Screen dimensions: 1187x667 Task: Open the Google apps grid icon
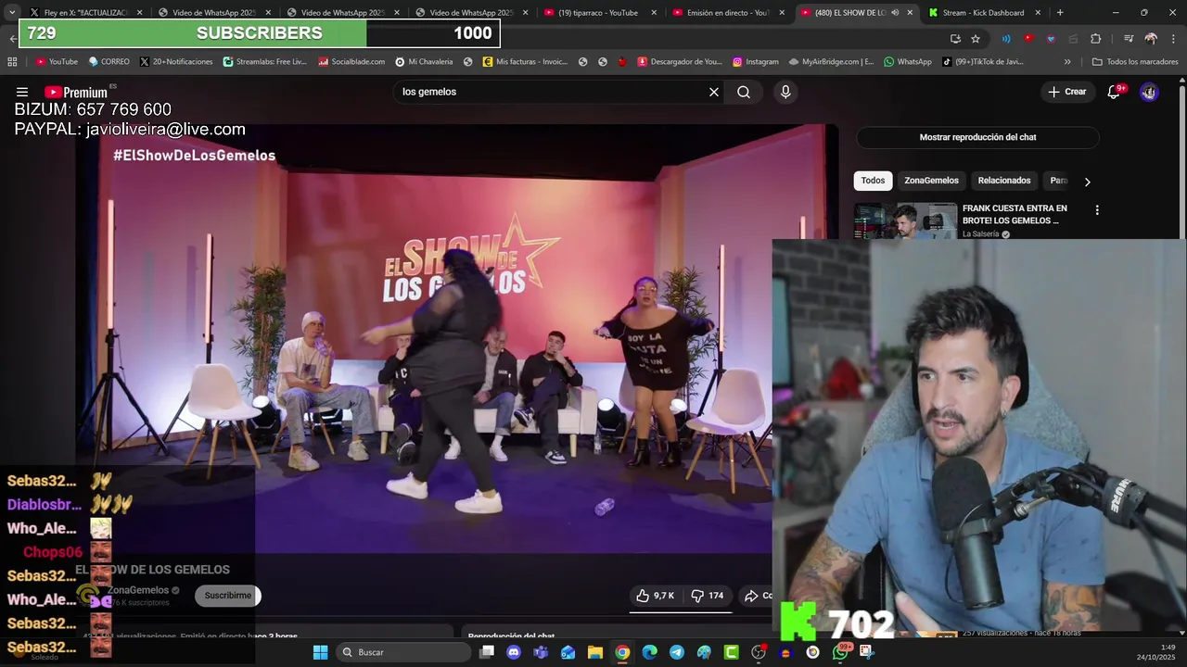[12, 62]
